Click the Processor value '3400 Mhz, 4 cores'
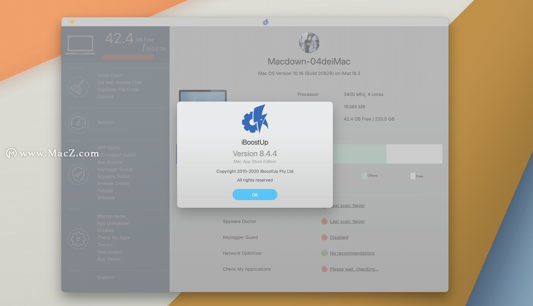This screenshot has width=533, height=306. coord(363,95)
